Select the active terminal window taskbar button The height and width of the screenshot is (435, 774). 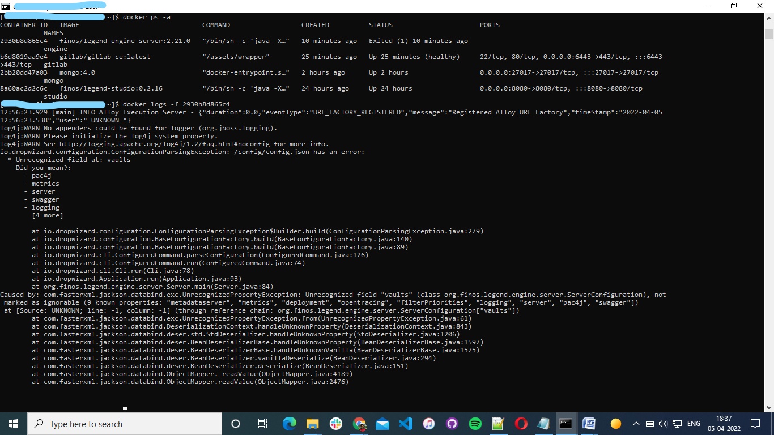pos(565,423)
